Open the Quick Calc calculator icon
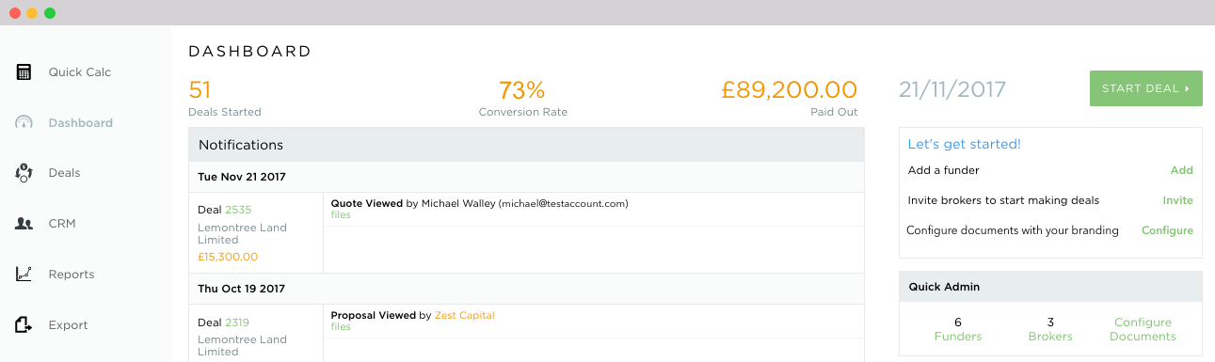The image size is (1215, 362). (x=24, y=72)
